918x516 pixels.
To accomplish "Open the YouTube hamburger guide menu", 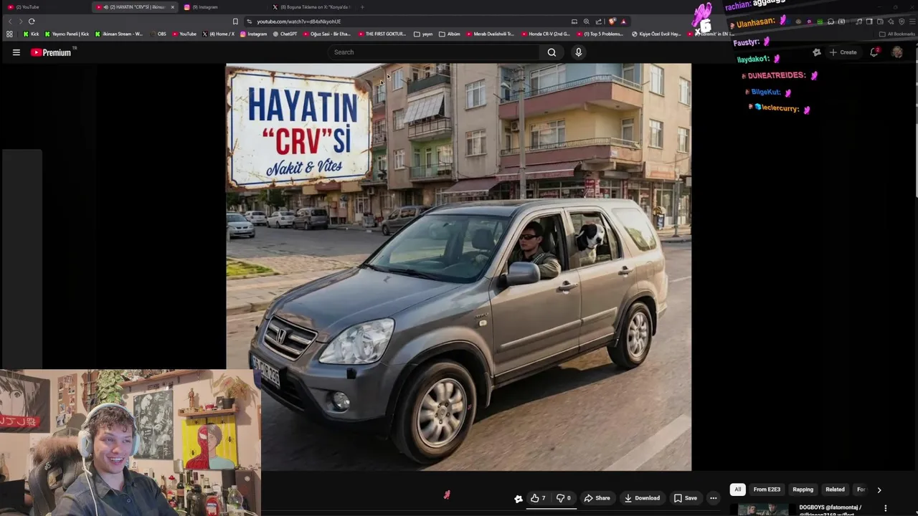I will tap(16, 52).
